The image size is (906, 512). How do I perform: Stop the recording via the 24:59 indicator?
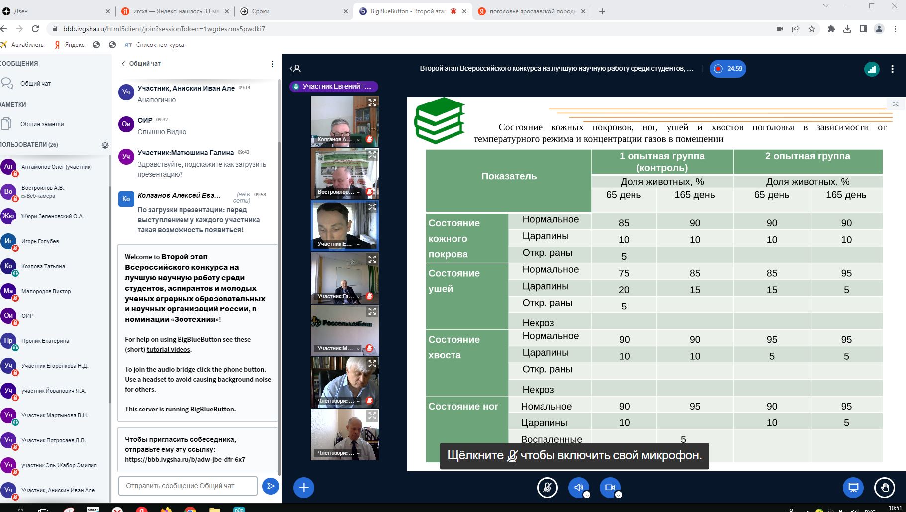point(729,69)
